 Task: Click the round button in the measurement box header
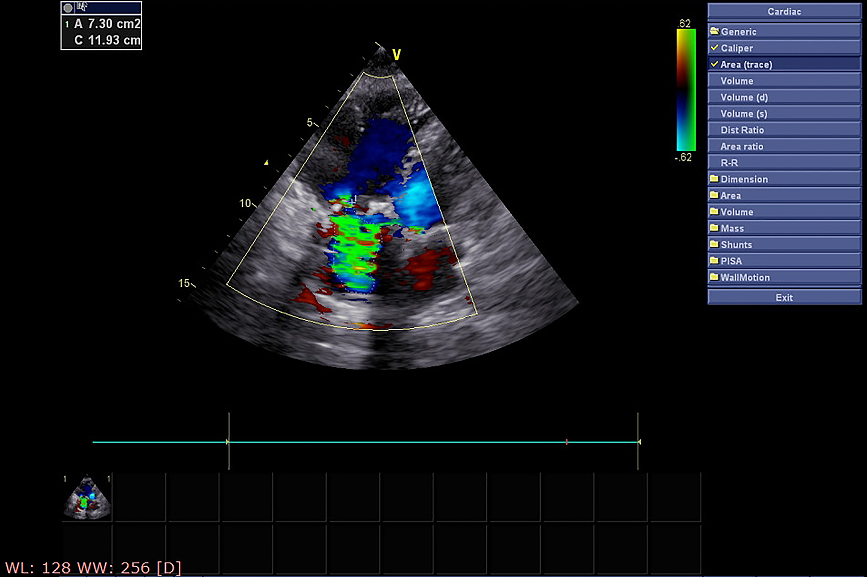tap(68, 8)
